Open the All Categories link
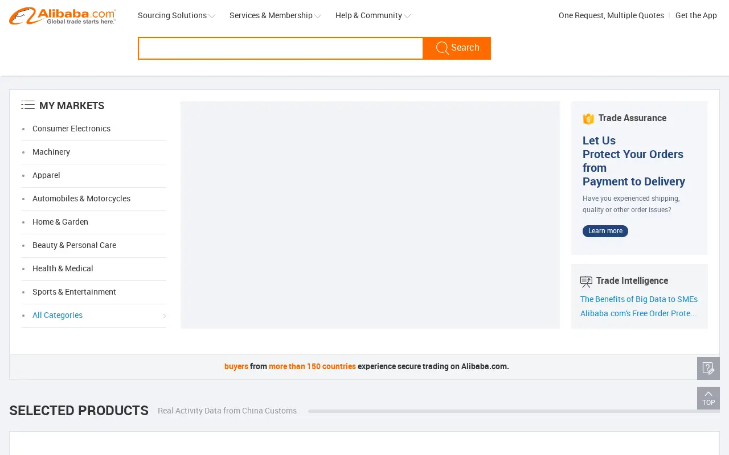The height and width of the screenshot is (455, 729). [58, 315]
